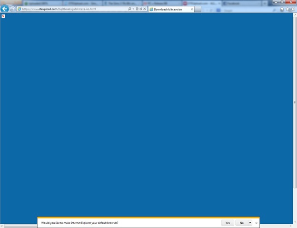Open Favorites star icon
Image resolution: width=297 pixels, height=228 pixels.
pos(287,9)
